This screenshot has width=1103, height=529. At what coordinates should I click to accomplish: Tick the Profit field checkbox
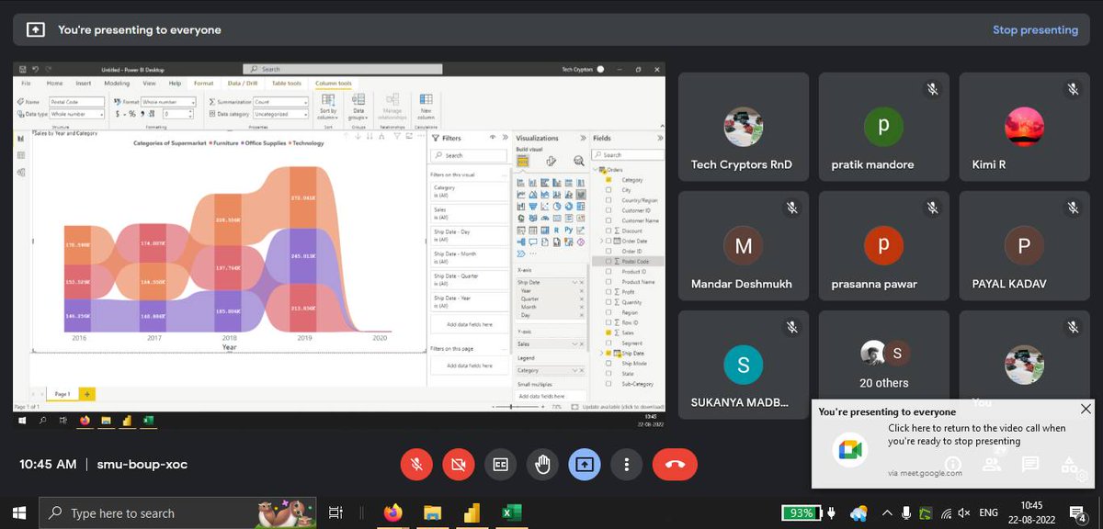tap(608, 292)
